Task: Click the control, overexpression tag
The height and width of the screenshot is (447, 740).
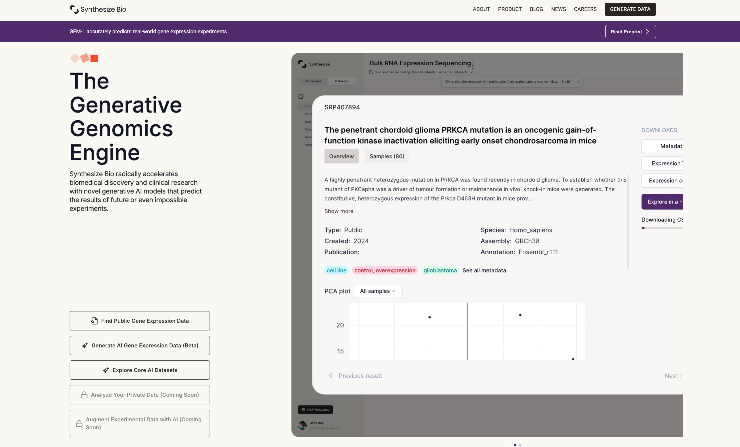Action: [x=385, y=270]
